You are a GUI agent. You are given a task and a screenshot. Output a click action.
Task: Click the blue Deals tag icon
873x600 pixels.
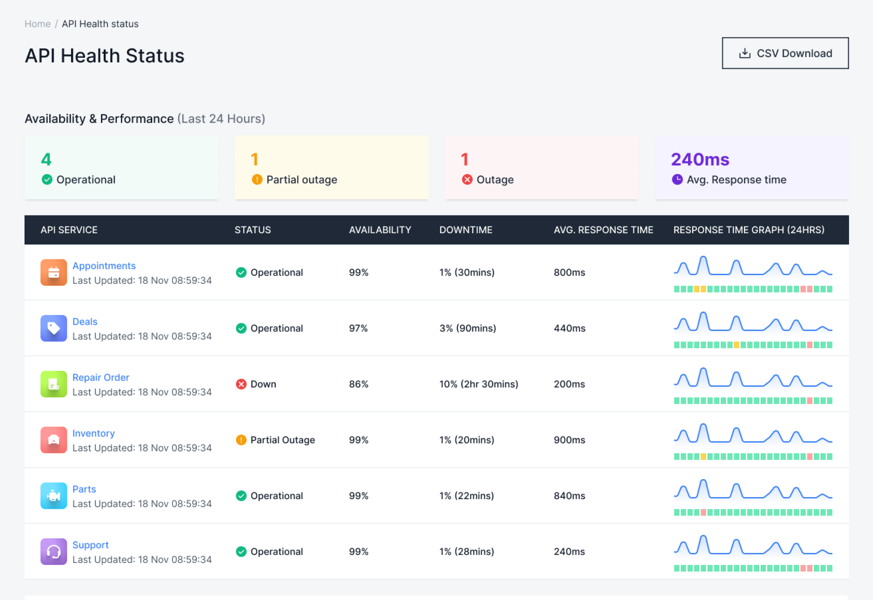pos(54,328)
